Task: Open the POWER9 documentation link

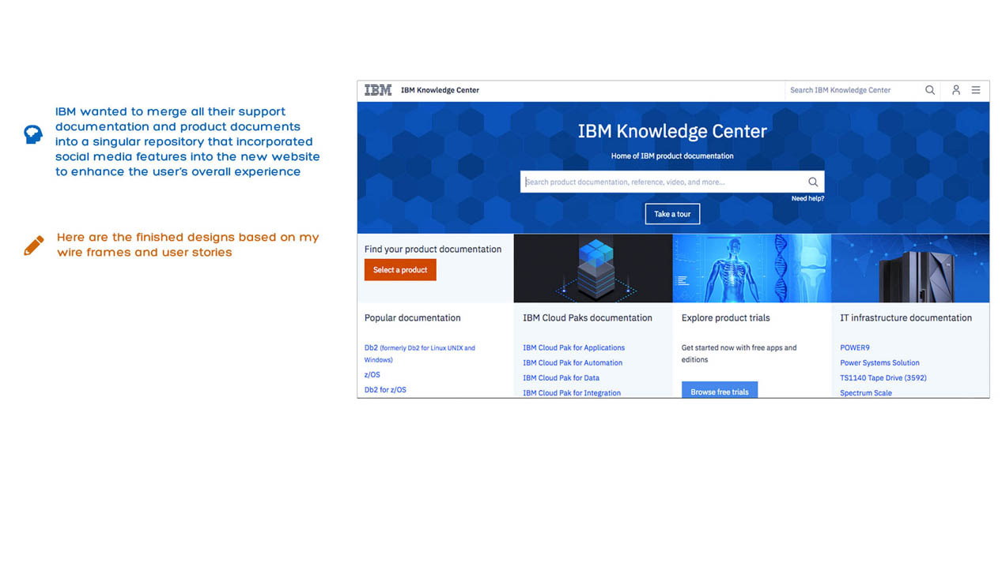Action: [854, 347]
